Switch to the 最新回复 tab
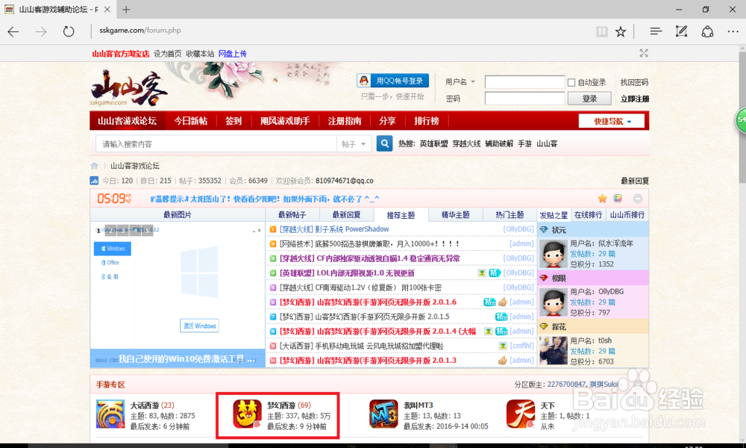This screenshot has height=448, width=746. tap(346, 215)
